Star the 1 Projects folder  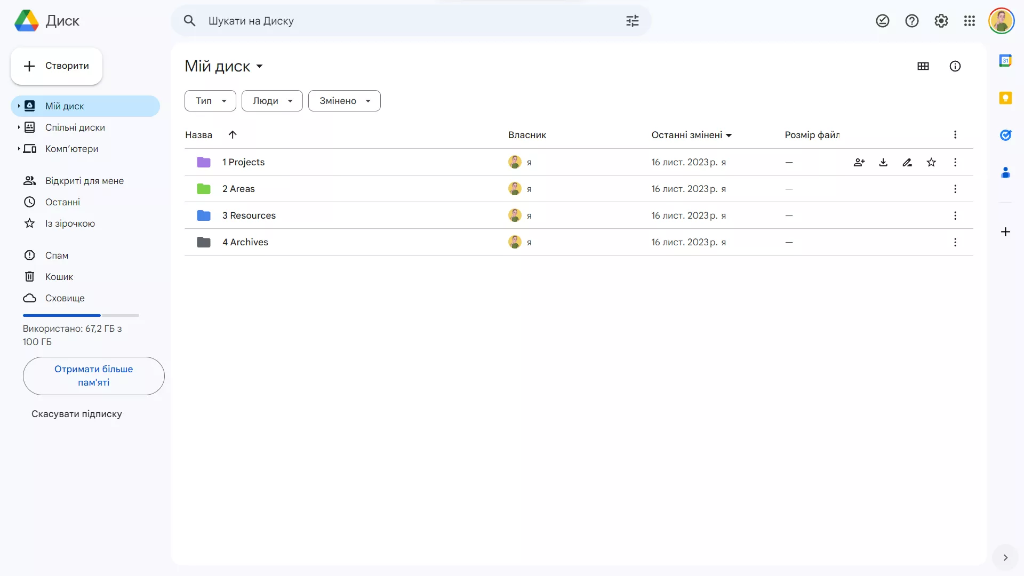931,162
